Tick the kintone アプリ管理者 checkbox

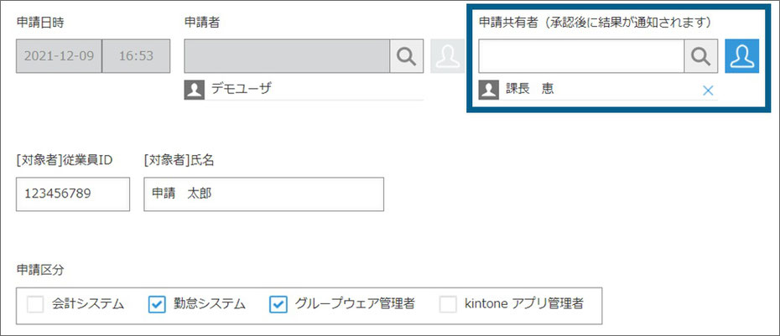click(x=449, y=304)
